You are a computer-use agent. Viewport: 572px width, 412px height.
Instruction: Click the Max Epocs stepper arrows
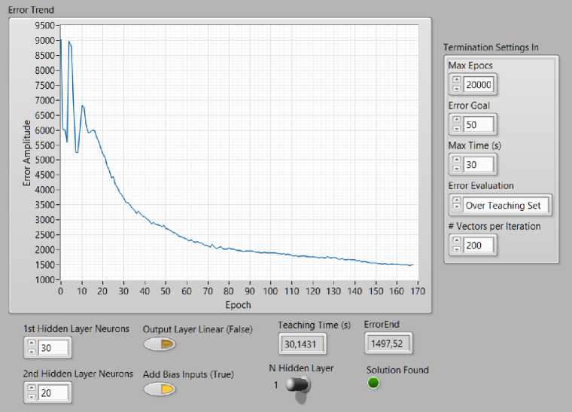click(455, 84)
